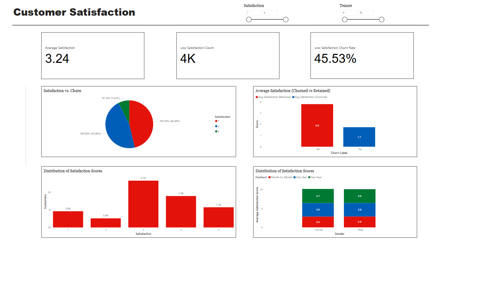Image resolution: width=487 pixels, height=281 pixels.
Task: Click the Tenure slicer minimum value box
Action: pyautogui.click(x=349, y=13)
